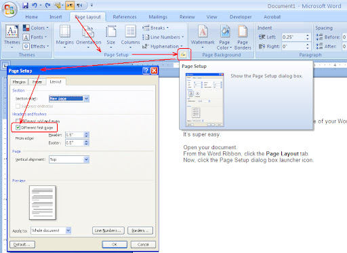The image size is (347, 253).
Task: Adjust Indent Right spinner arrows
Action: click(x=308, y=46)
